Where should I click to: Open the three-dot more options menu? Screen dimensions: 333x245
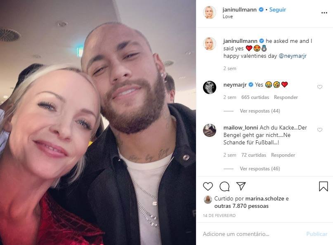click(324, 13)
